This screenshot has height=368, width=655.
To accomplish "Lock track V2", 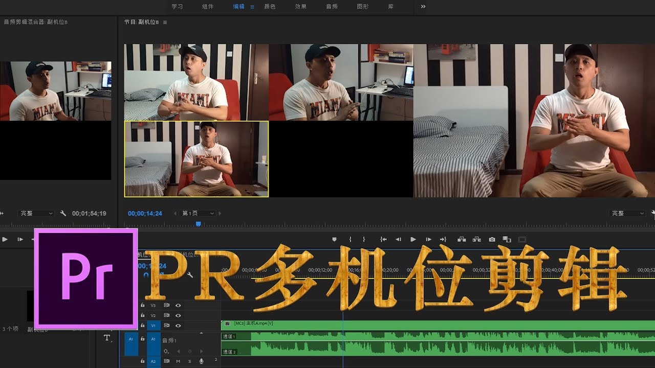I will click(143, 315).
